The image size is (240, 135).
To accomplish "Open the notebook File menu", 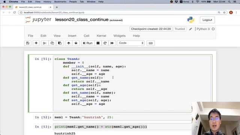I will pos(30,36).
